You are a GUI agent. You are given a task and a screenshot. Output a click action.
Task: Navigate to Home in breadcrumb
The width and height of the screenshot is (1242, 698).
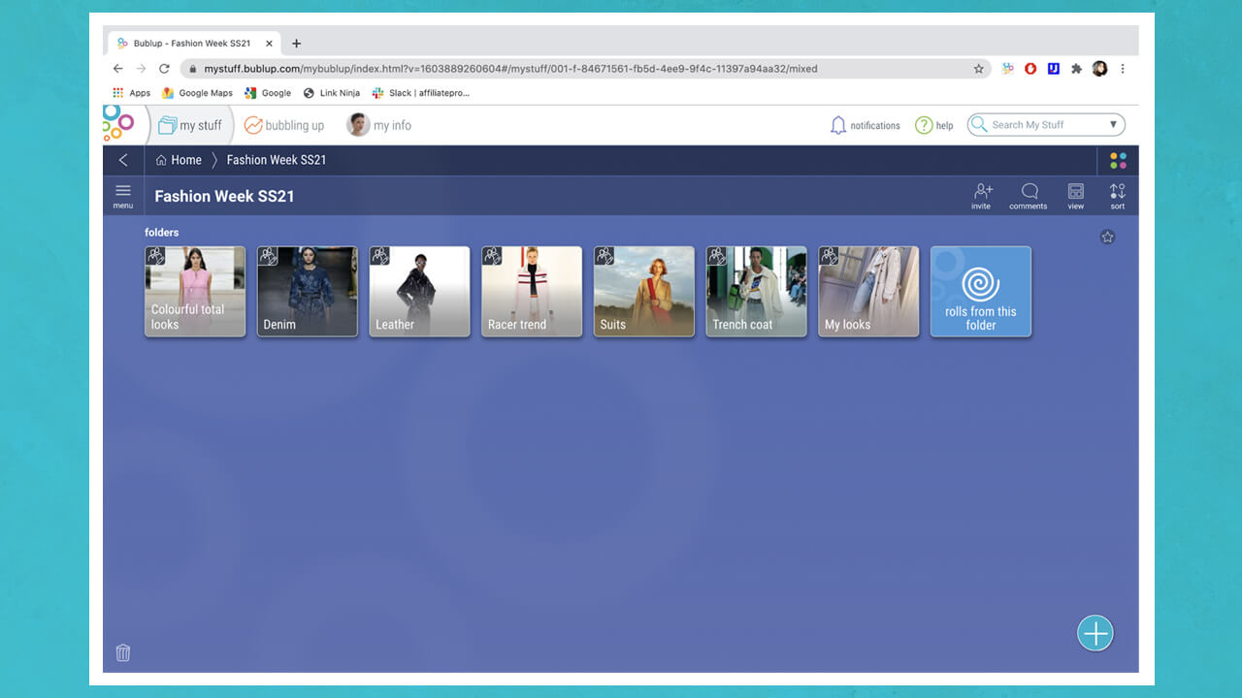(x=179, y=160)
